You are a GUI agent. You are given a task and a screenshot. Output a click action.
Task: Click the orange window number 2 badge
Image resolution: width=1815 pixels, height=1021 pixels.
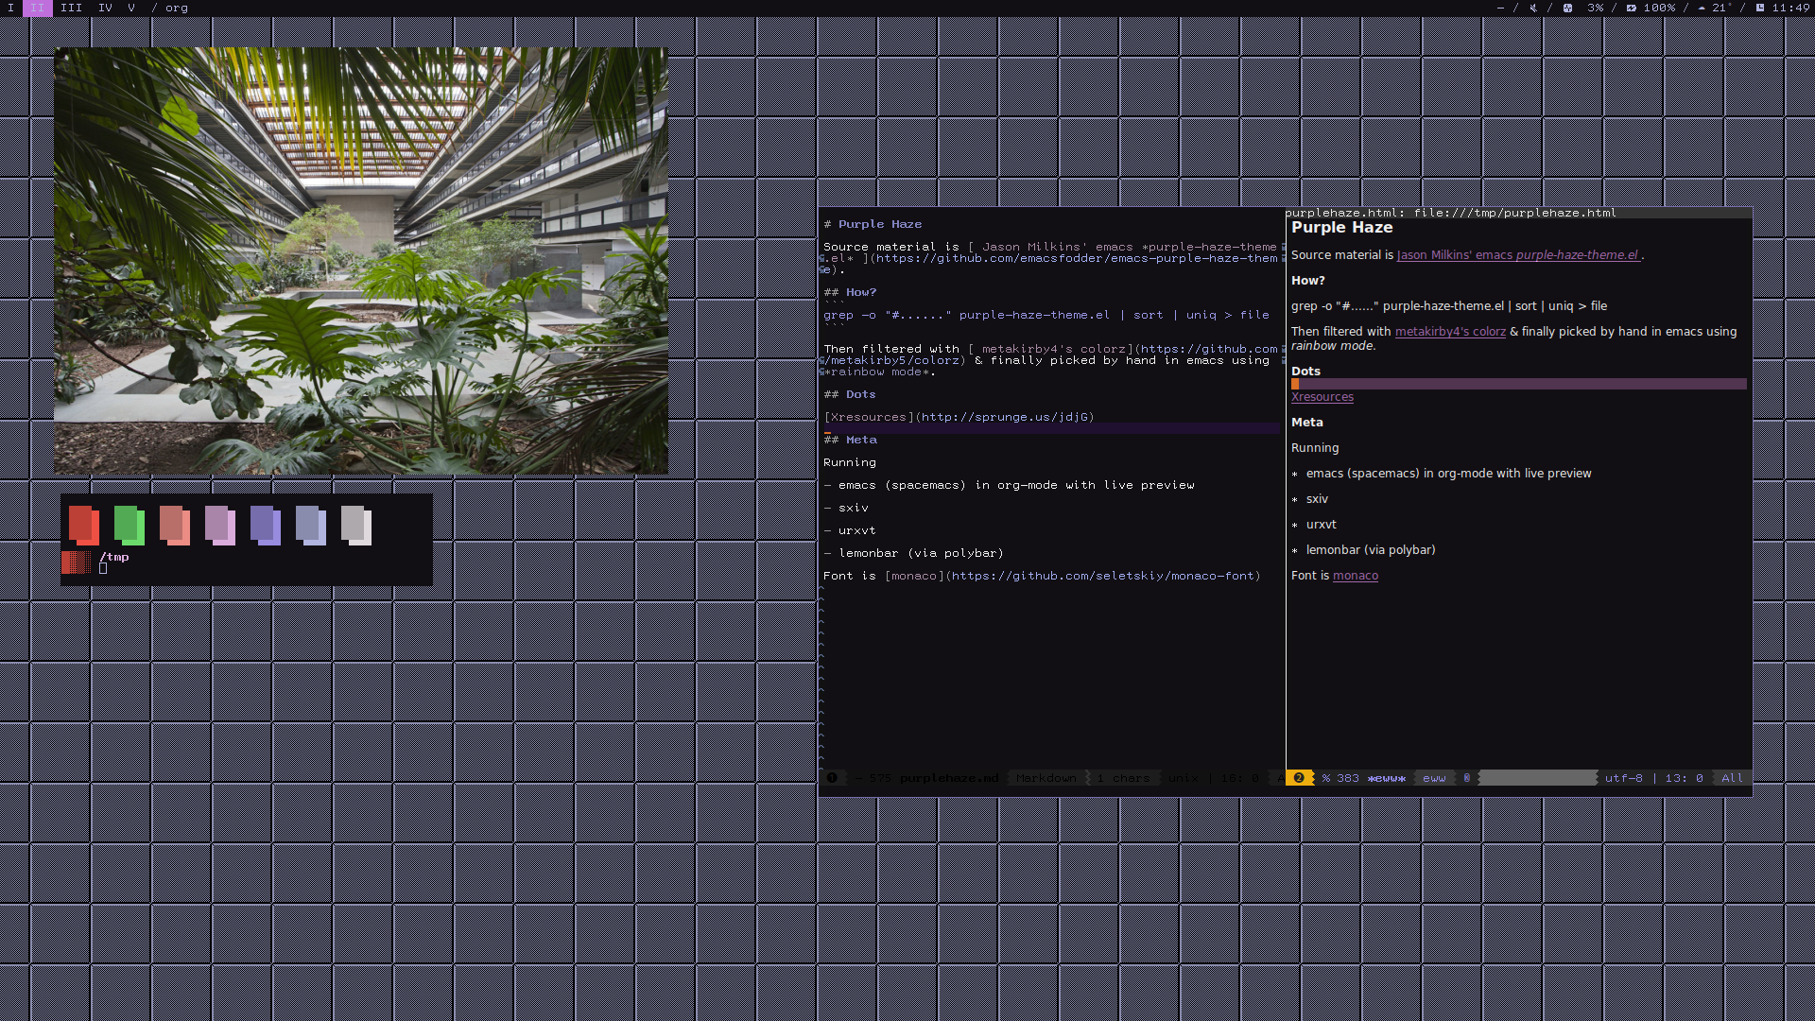(x=1299, y=778)
